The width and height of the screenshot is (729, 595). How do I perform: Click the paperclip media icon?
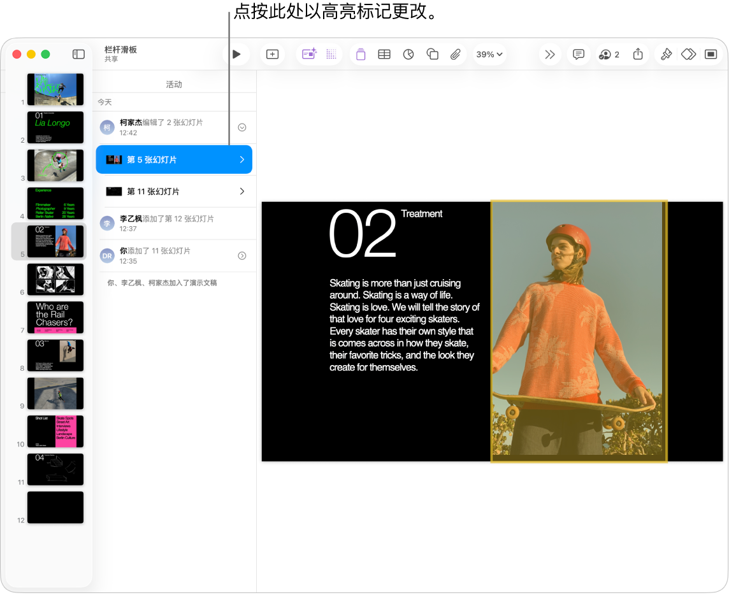pyautogui.click(x=455, y=55)
